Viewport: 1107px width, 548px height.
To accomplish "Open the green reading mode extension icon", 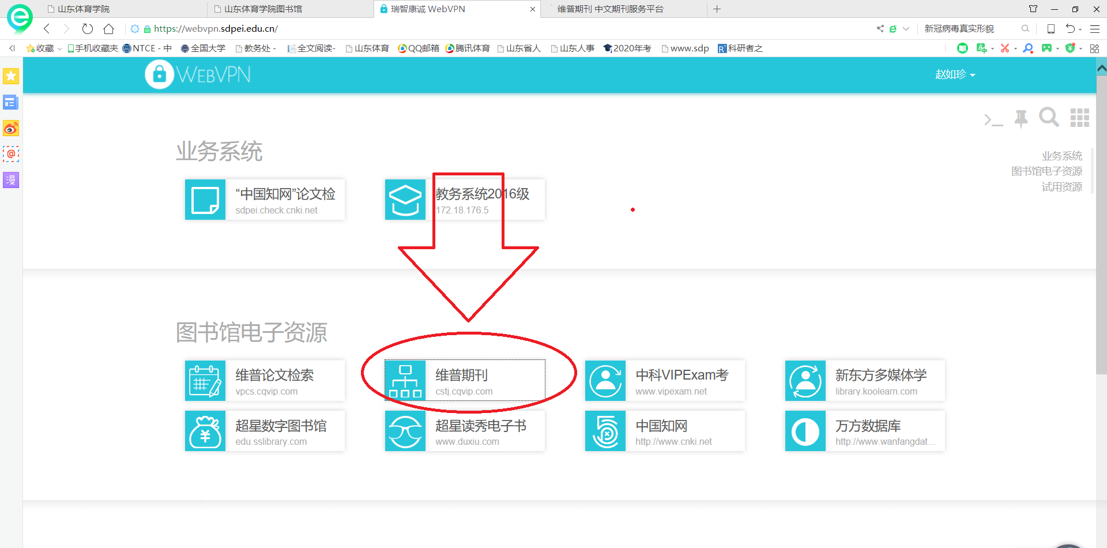I will click(962, 48).
